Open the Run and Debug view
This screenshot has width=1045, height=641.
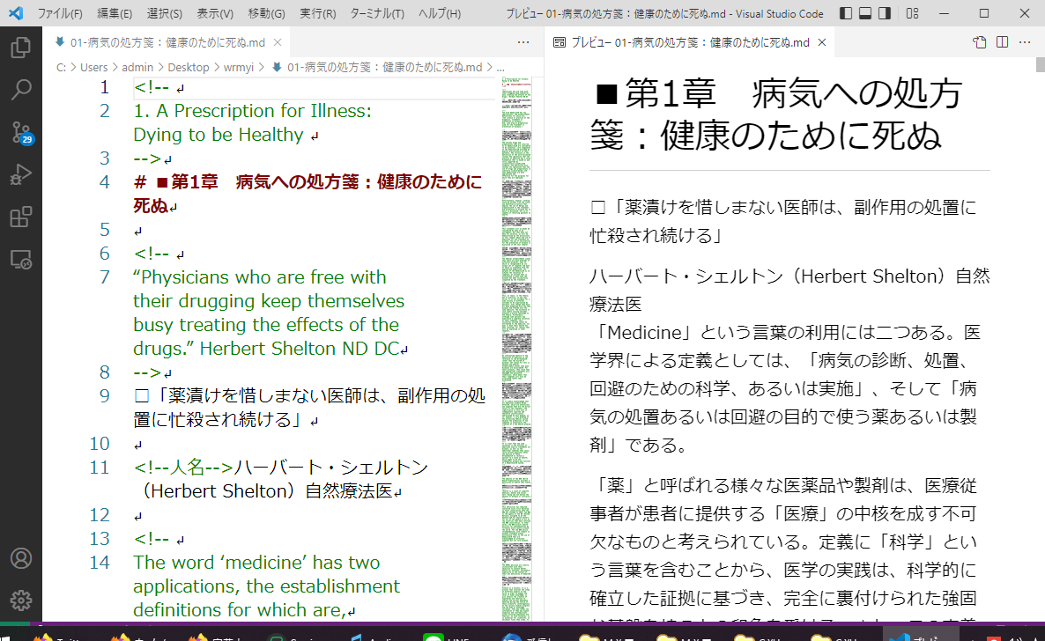coord(21,174)
